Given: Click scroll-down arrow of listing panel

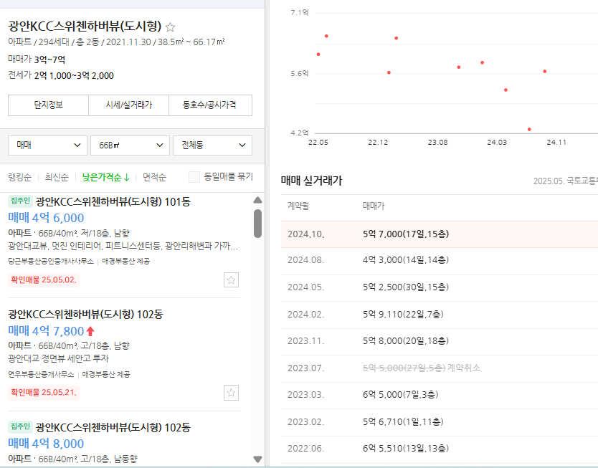Looking at the screenshot, I should [x=258, y=459].
